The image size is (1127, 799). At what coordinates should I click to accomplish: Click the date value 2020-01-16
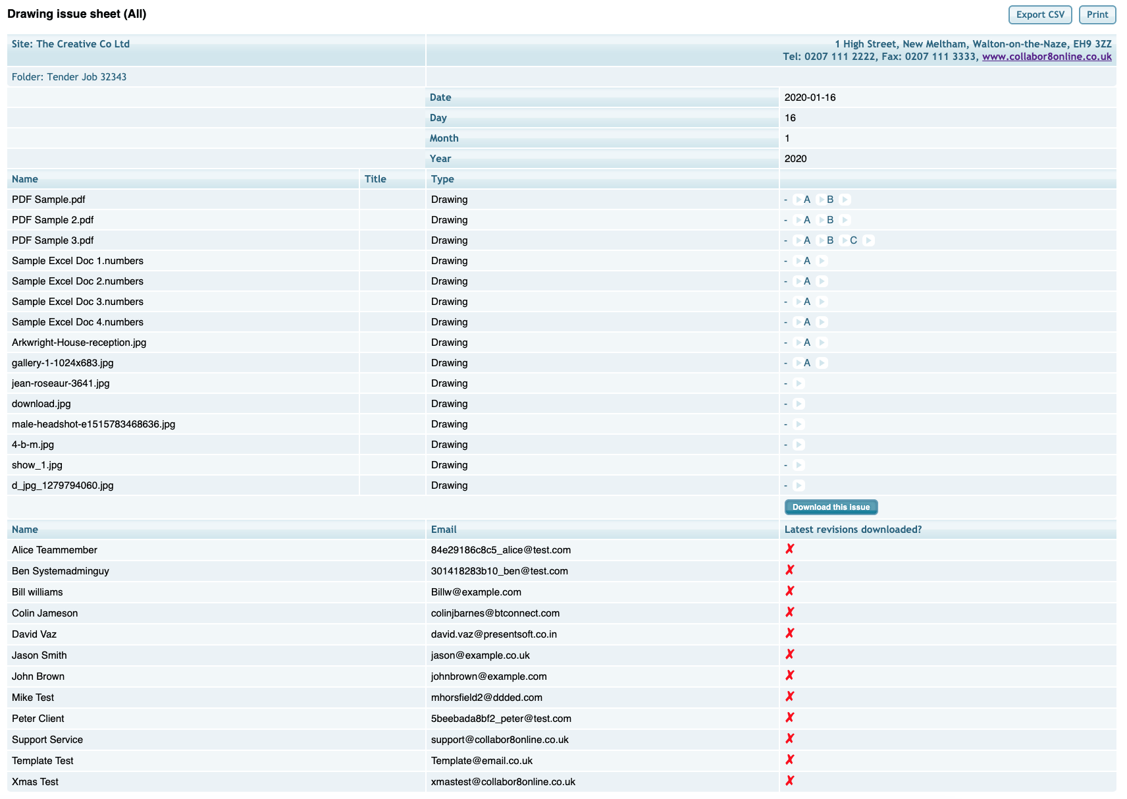[810, 97]
